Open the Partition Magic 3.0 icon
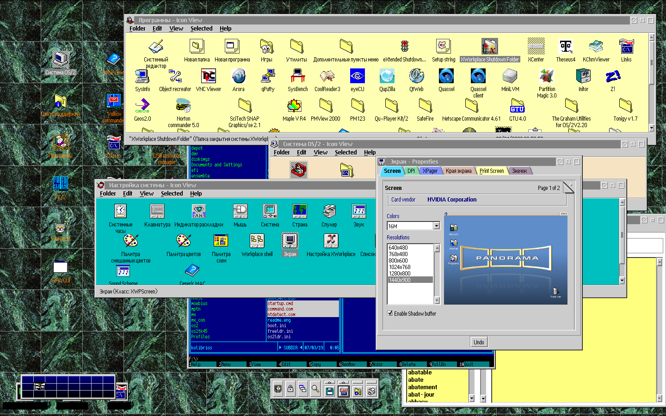Viewport: 666px width, 416px height. tap(547, 76)
